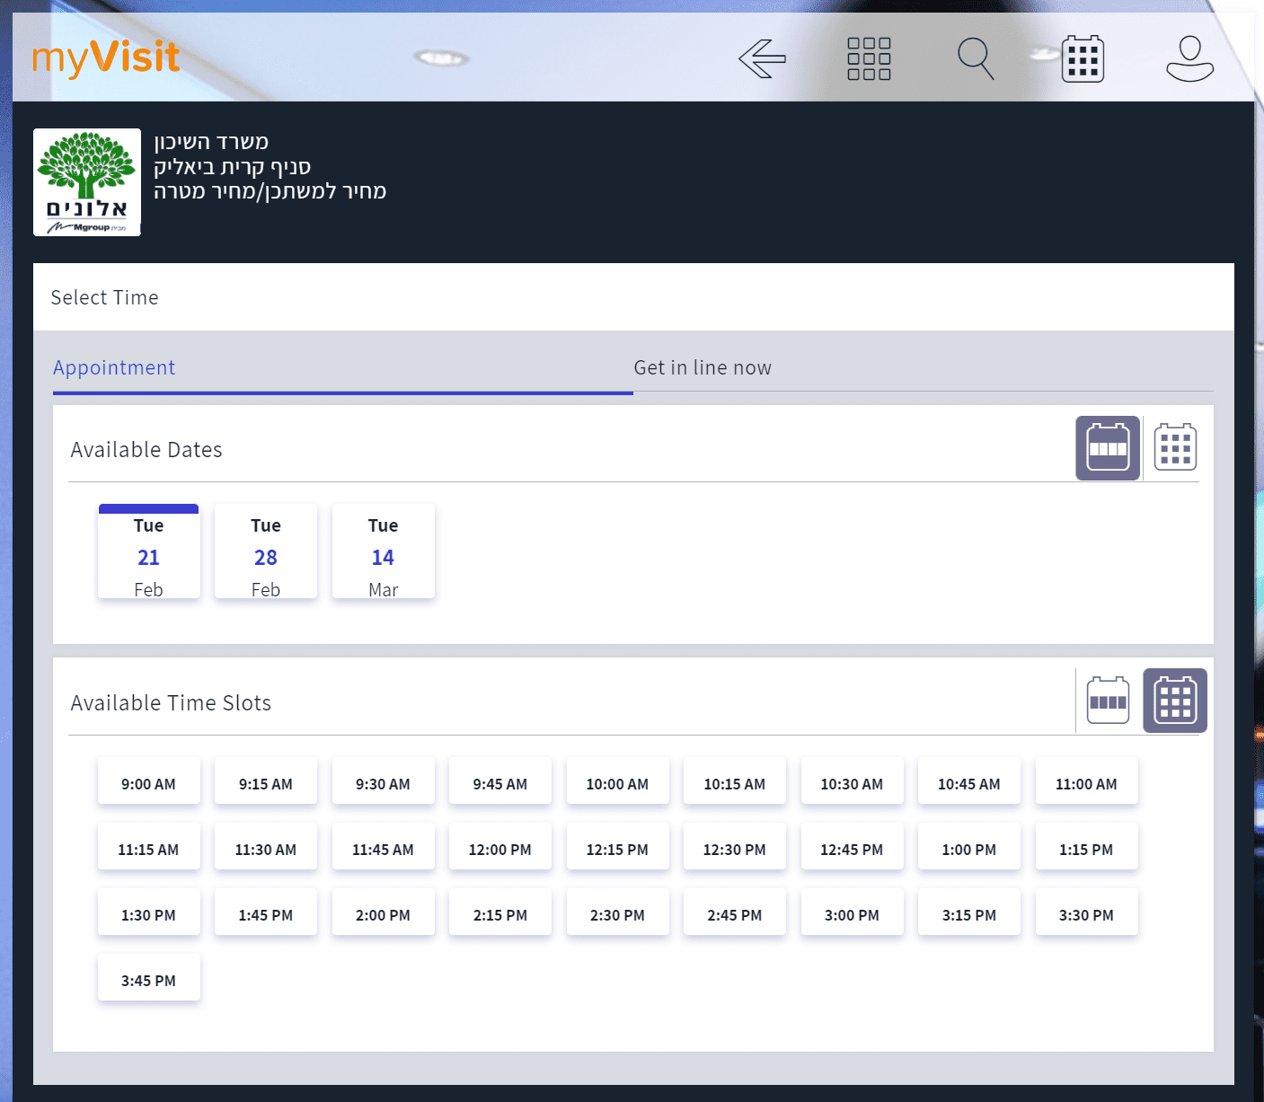Click the search magnifier icon
Viewport: 1264px width, 1102px height.
(x=976, y=59)
